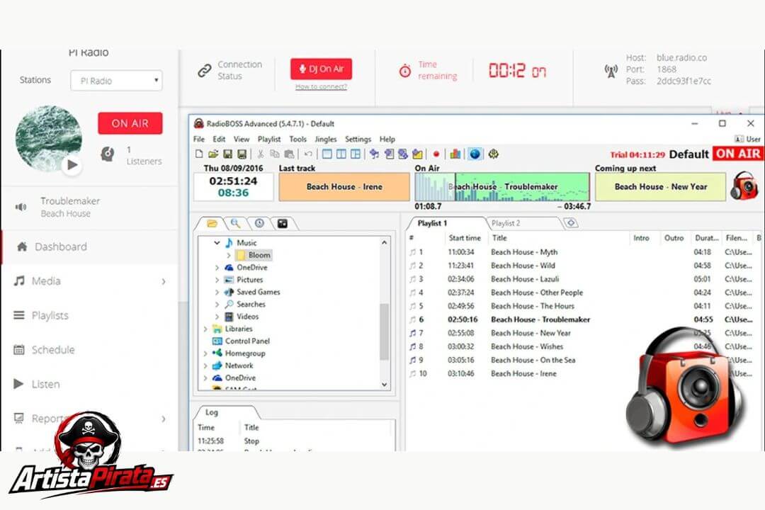
Task: Expand the Media submenu chevron
Action: click(x=164, y=282)
